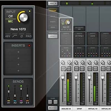The height and width of the screenshot is (111, 111).
Task: Select MIC input in the enlarged input panel
Action: point(11,21)
